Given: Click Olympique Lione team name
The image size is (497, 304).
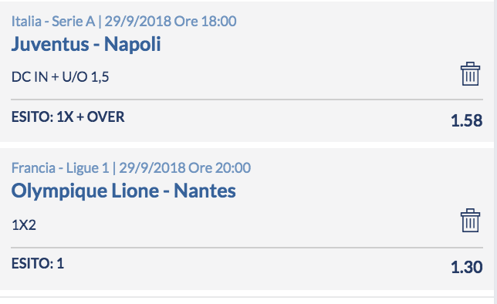Looking at the screenshot, I should coord(85,191).
